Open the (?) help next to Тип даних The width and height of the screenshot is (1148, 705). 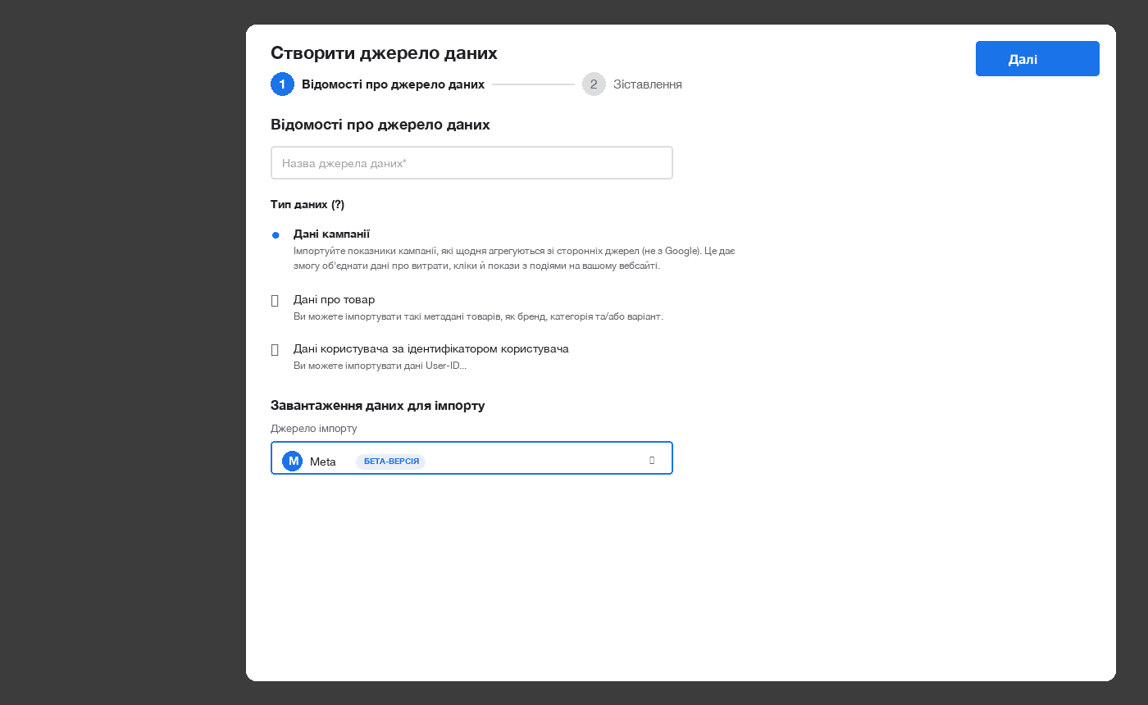pos(338,204)
